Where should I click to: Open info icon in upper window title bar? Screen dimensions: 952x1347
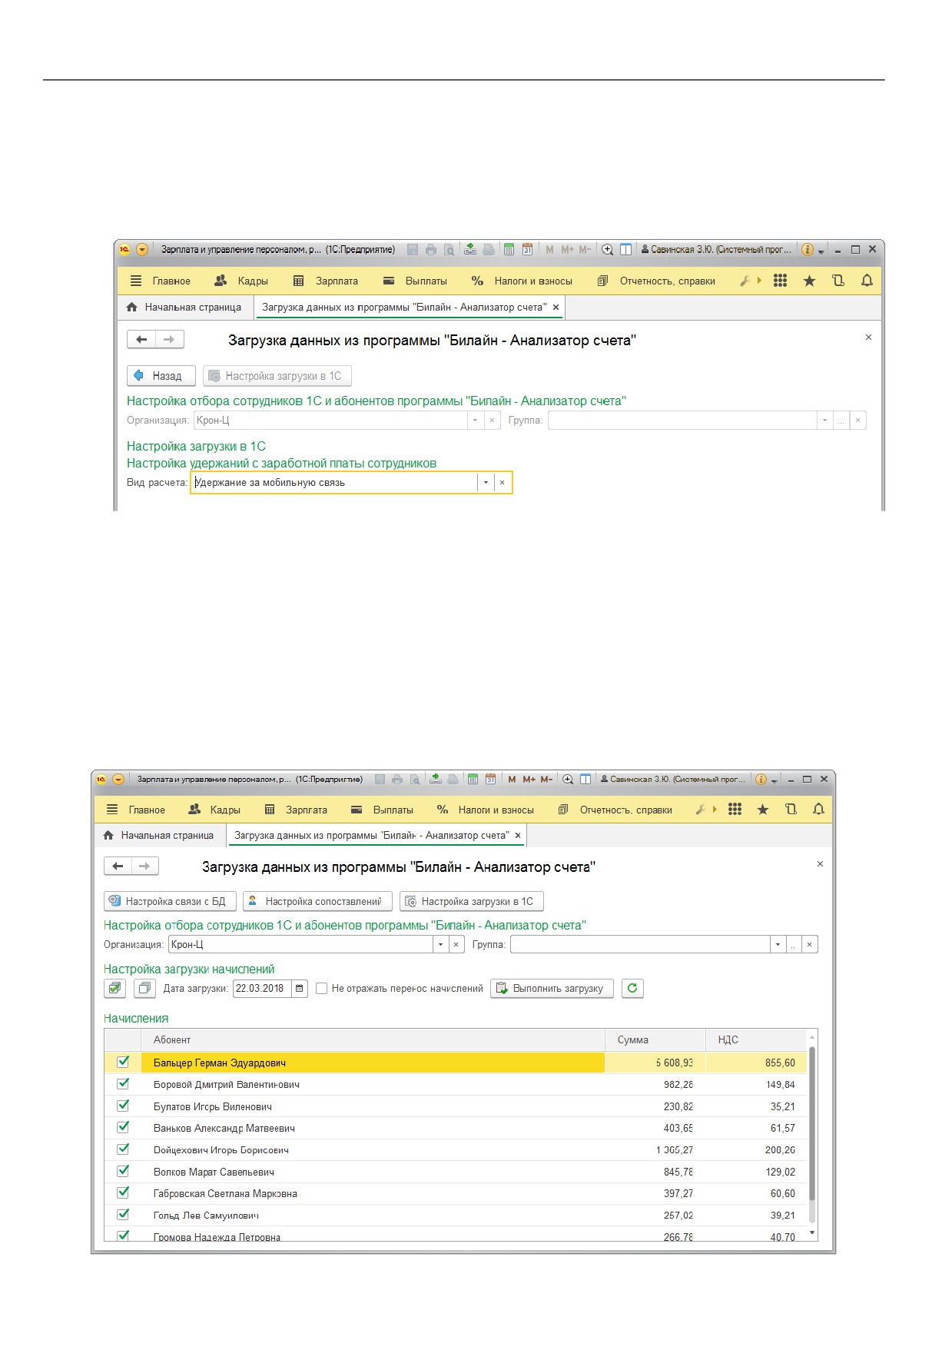coord(807,249)
